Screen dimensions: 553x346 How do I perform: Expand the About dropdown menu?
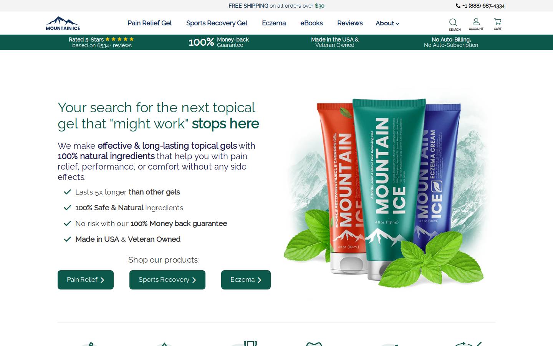coord(387,23)
